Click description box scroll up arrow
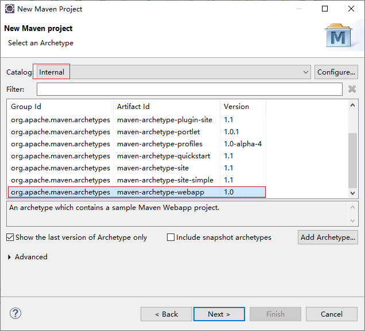The image size is (365, 331). click(x=352, y=207)
